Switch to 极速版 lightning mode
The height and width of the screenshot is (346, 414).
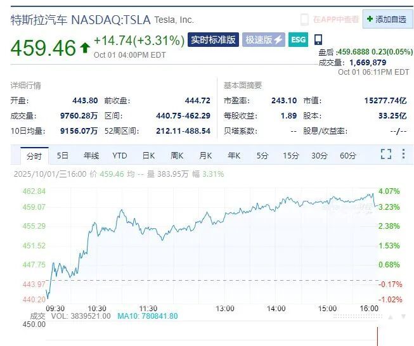click(x=263, y=40)
